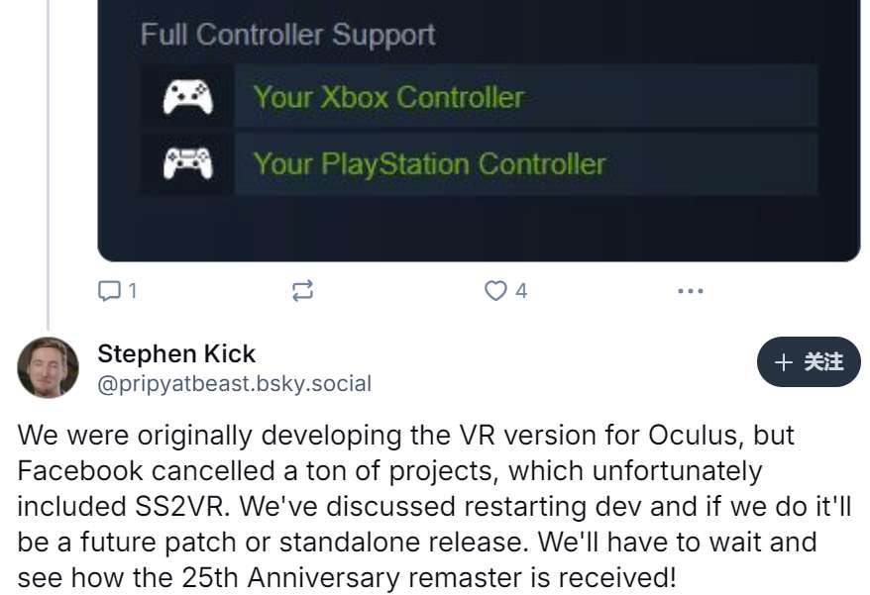Click the like count number 4

tap(521, 290)
